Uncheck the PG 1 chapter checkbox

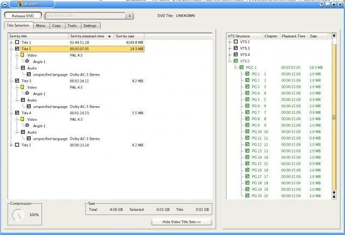(247, 74)
